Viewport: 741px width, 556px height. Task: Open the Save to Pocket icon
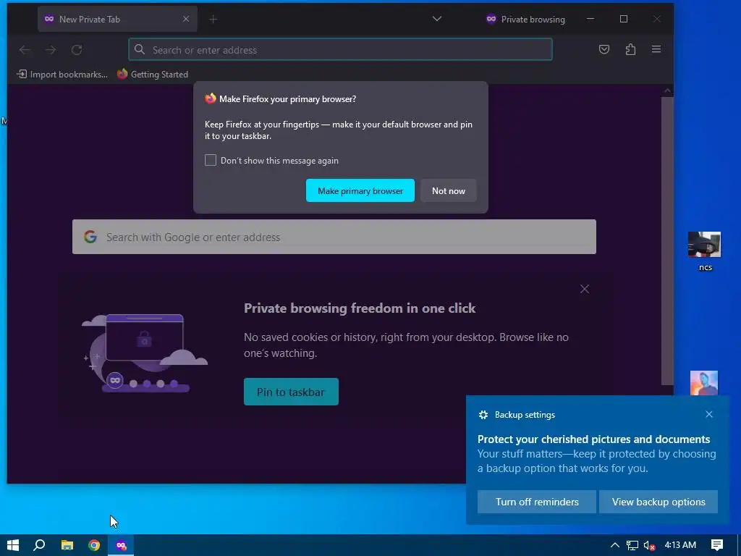[604, 49]
